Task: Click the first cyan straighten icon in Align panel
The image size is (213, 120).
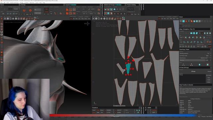Action: click(x=191, y=33)
